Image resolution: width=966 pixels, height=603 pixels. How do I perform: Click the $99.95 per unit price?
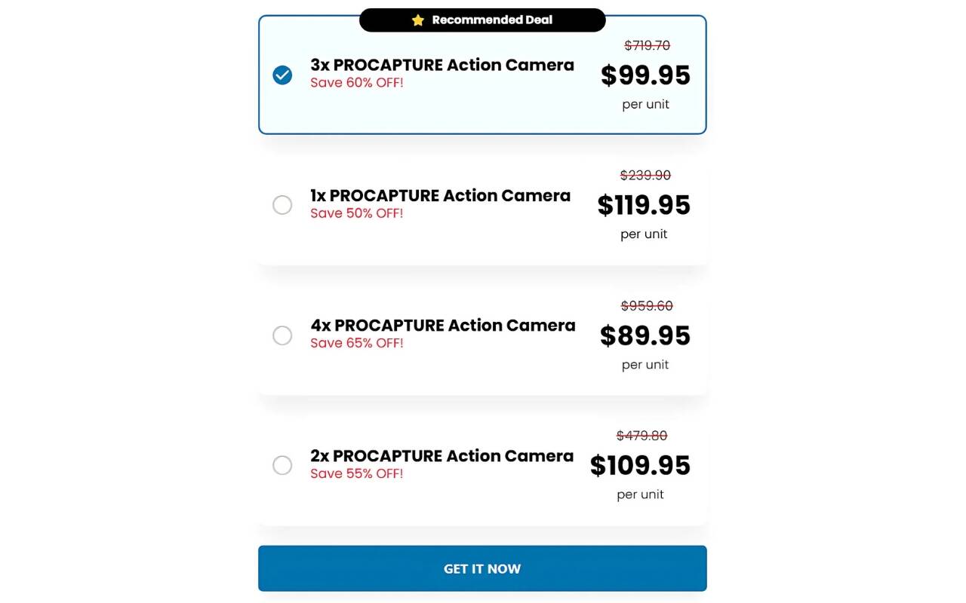pos(645,75)
